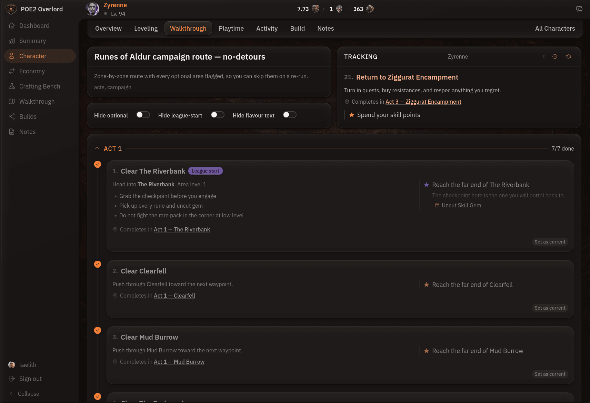The width and height of the screenshot is (590, 403).
Task: Open the chat icon in top-right
Action: [x=579, y=9]
